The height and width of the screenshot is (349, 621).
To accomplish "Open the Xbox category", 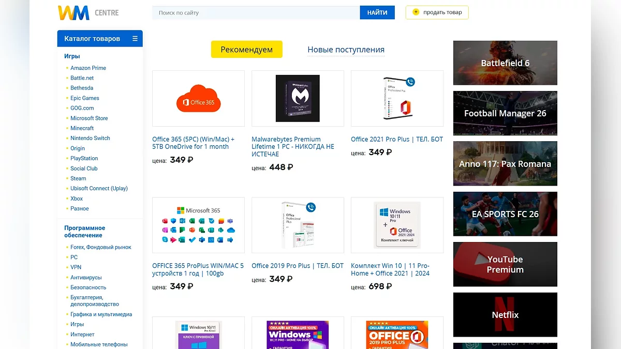I will click(77, 199).
